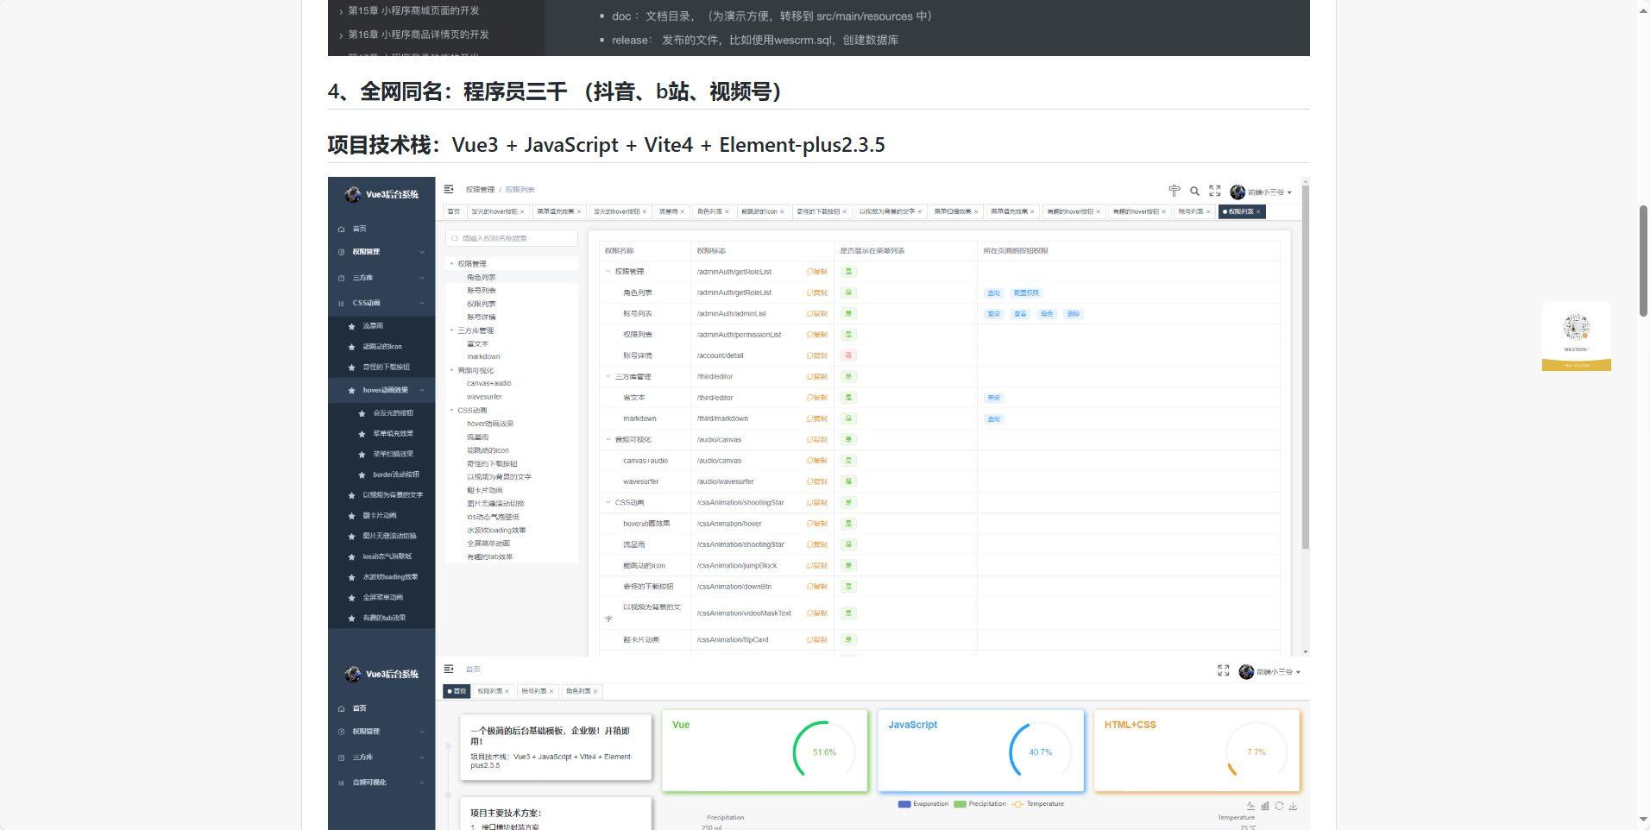Click the permission name search input field
This screenshot has height=830, width=1650.
(x=511, y=238)
